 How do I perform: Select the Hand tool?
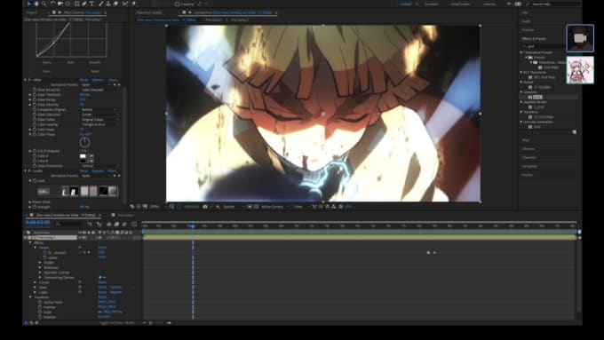[36, 4]
